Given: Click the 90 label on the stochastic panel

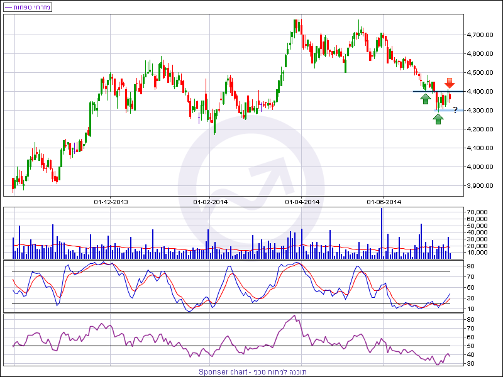Looking at the screenshot, I should pyautogui.click(x=470, y=266).
